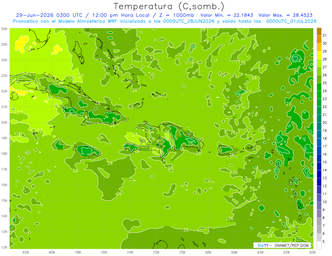Pick the yellow legend band between 28 and 29
332x256 pixels.
(319, 55)
